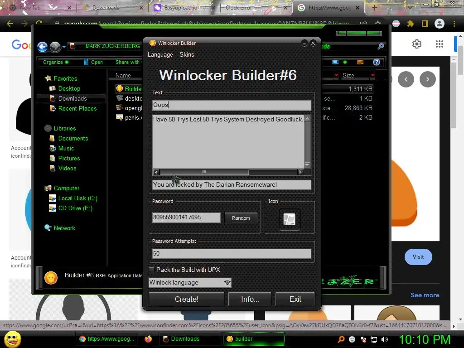This screenshot has height=348, width=464.
Task: Click the Chrome back navigation arrow
Action: pos(10,24)
